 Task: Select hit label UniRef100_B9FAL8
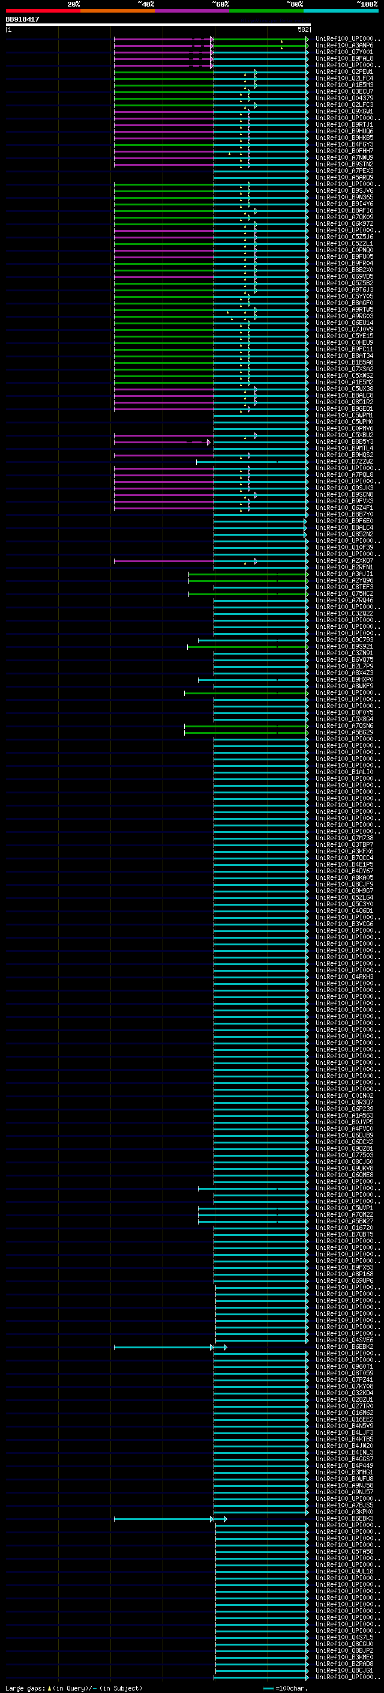[x=344, y=58]
